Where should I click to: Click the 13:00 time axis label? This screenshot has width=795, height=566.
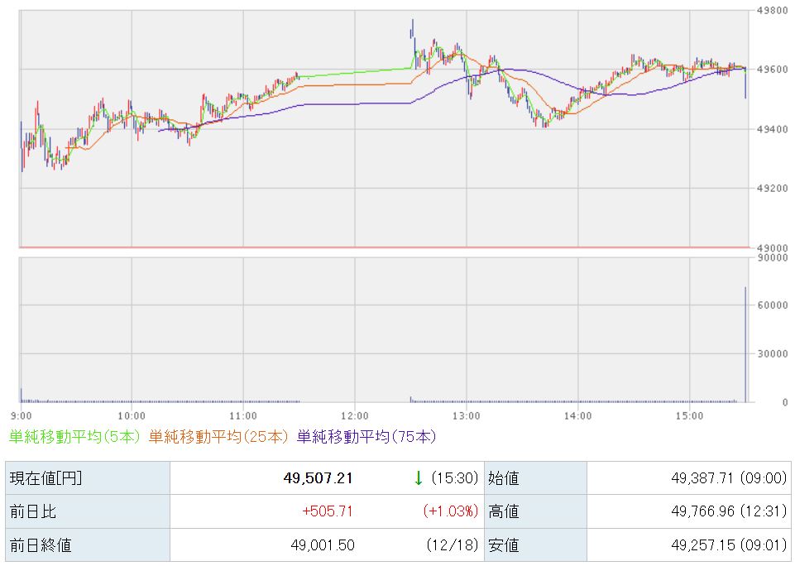[x=466, y=415]
